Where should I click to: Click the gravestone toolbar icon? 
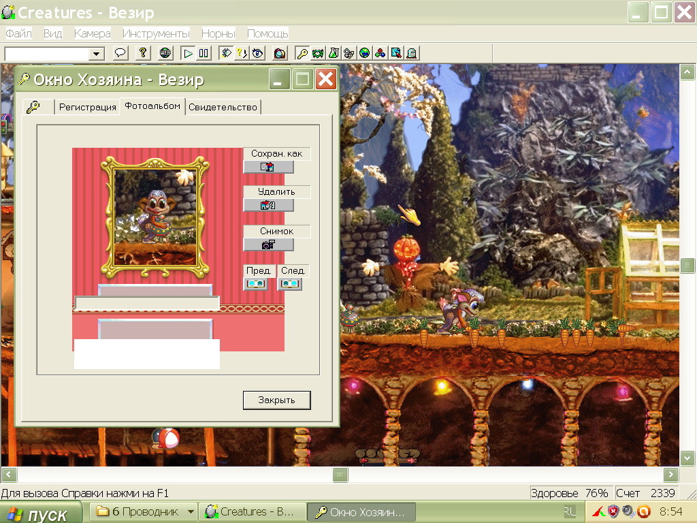point(411,53)
